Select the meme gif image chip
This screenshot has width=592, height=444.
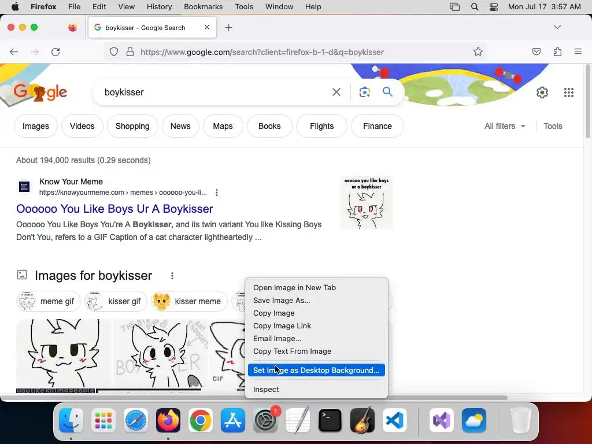tap(49, 301)
